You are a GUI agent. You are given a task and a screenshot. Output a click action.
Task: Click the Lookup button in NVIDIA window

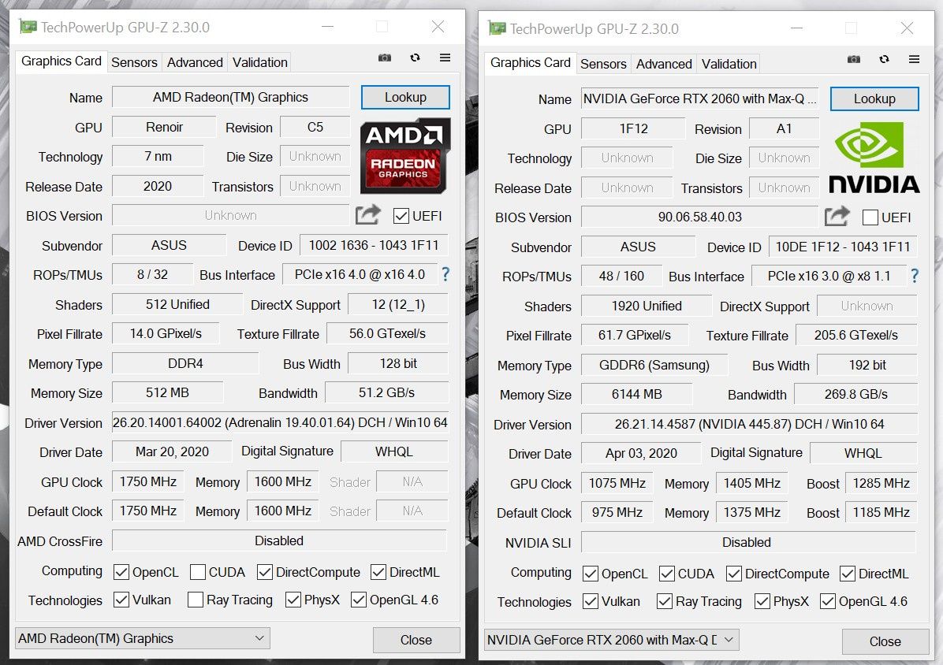874,98
